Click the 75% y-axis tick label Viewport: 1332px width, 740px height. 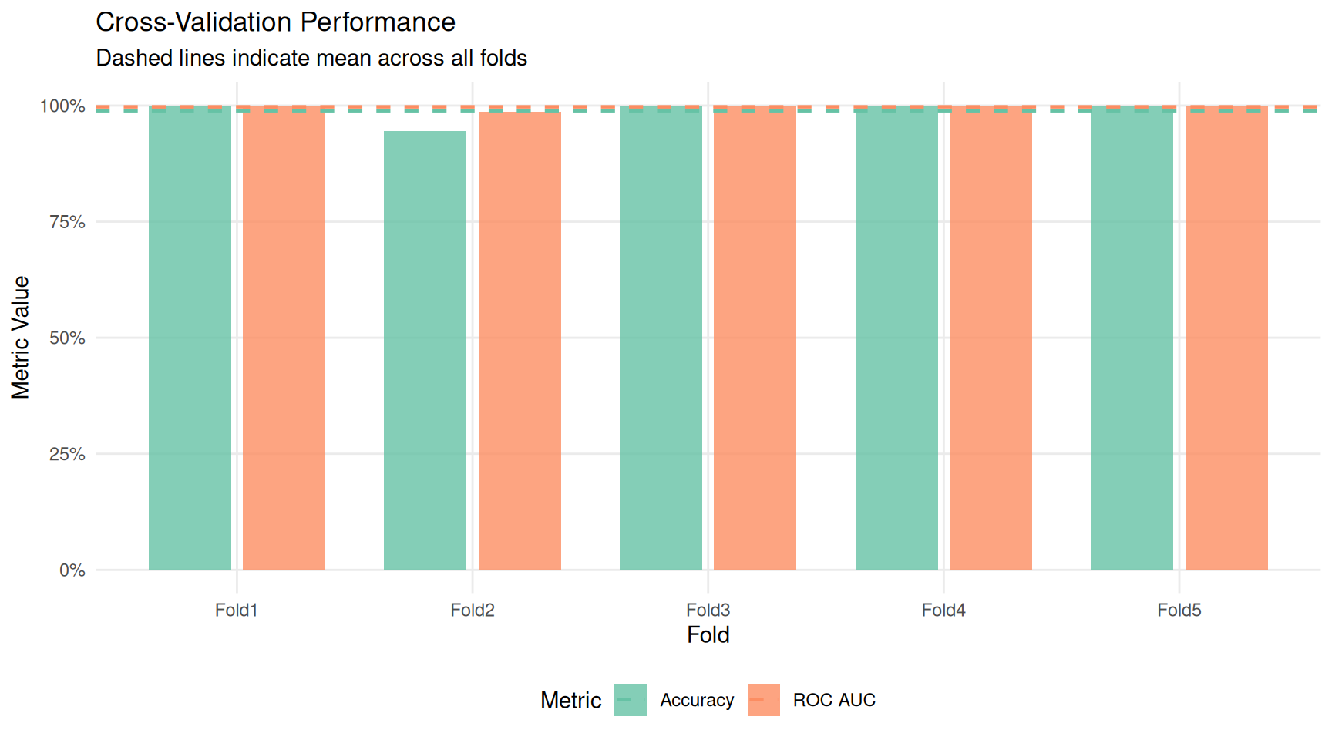click(x=67, y=222)
